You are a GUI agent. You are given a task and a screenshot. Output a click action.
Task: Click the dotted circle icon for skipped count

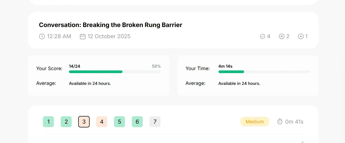point(301,36)
